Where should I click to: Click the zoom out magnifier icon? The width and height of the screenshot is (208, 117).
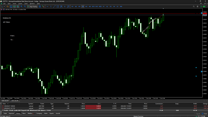[x=25, y=6]
